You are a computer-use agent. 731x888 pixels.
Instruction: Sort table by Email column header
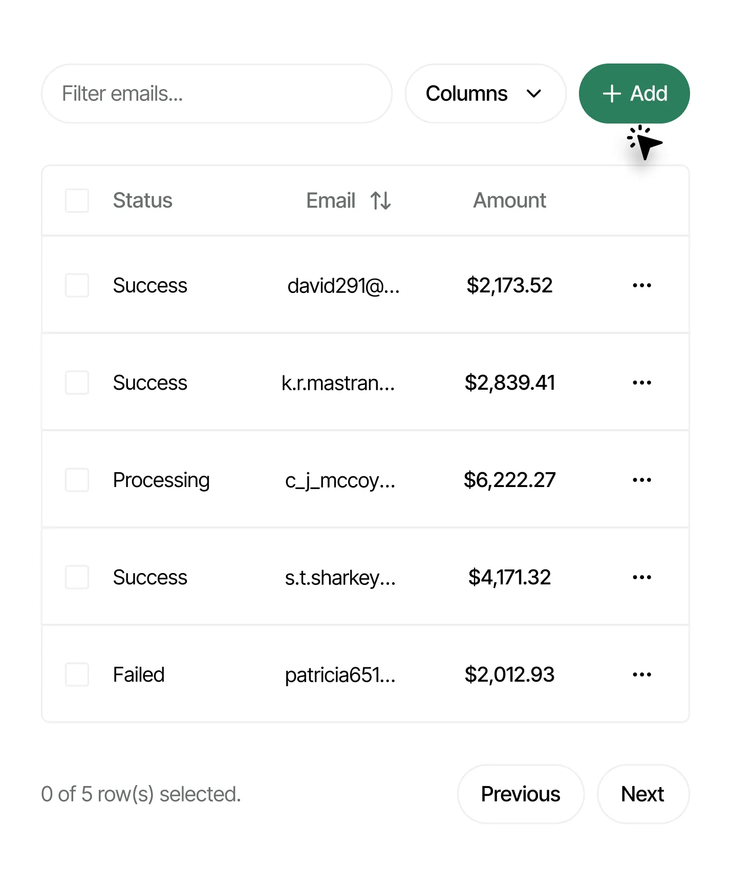pyautogui.click(x=331, y=201)
